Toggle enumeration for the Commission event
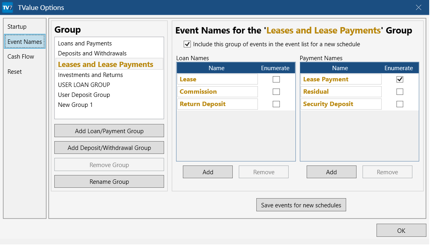The height and width of the screenshot is (248, 430). tap(276, 91)
